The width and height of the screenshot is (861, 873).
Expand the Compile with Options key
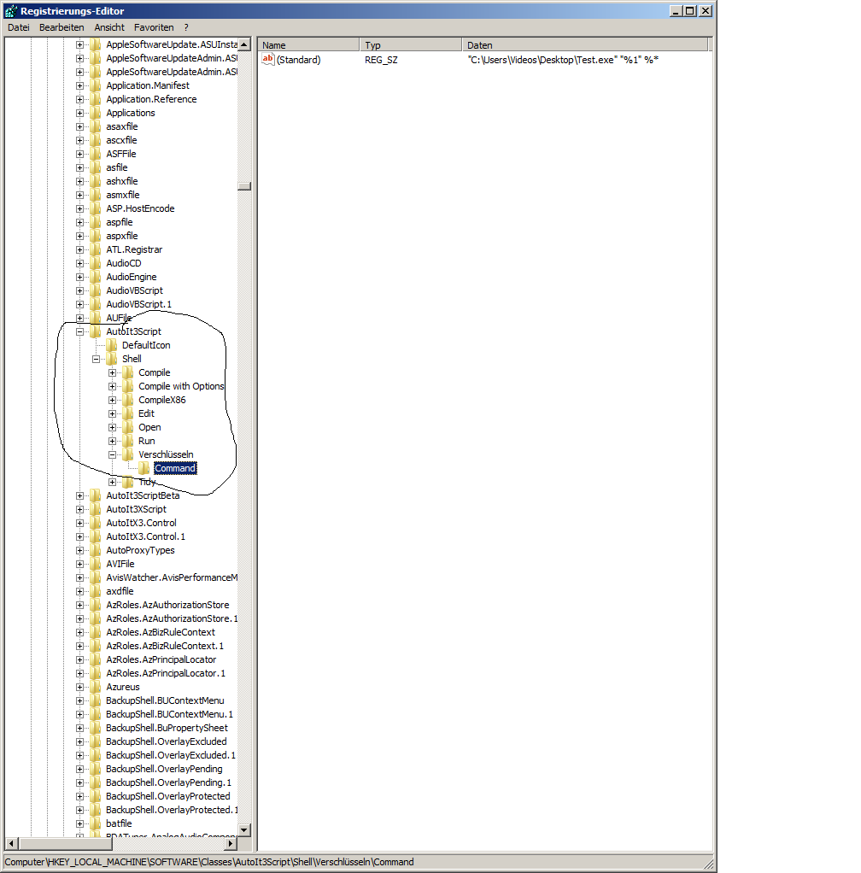pos(112,386)
